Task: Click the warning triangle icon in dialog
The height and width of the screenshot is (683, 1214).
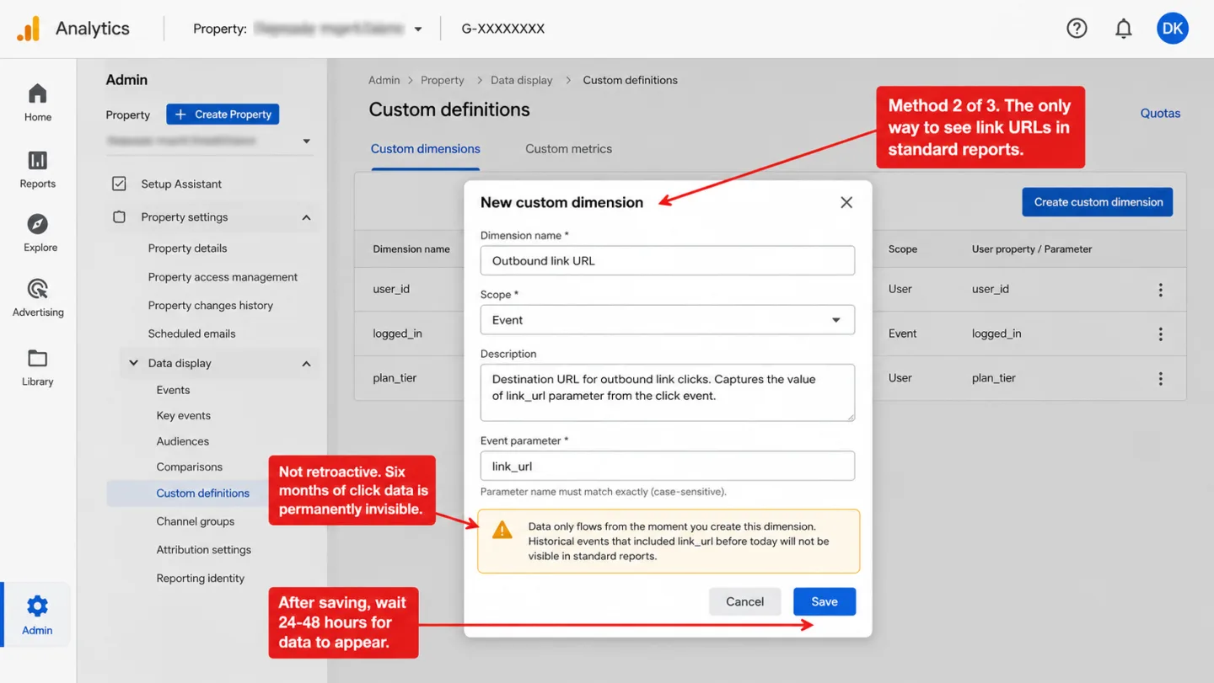Action: click(x=502, y=530)
